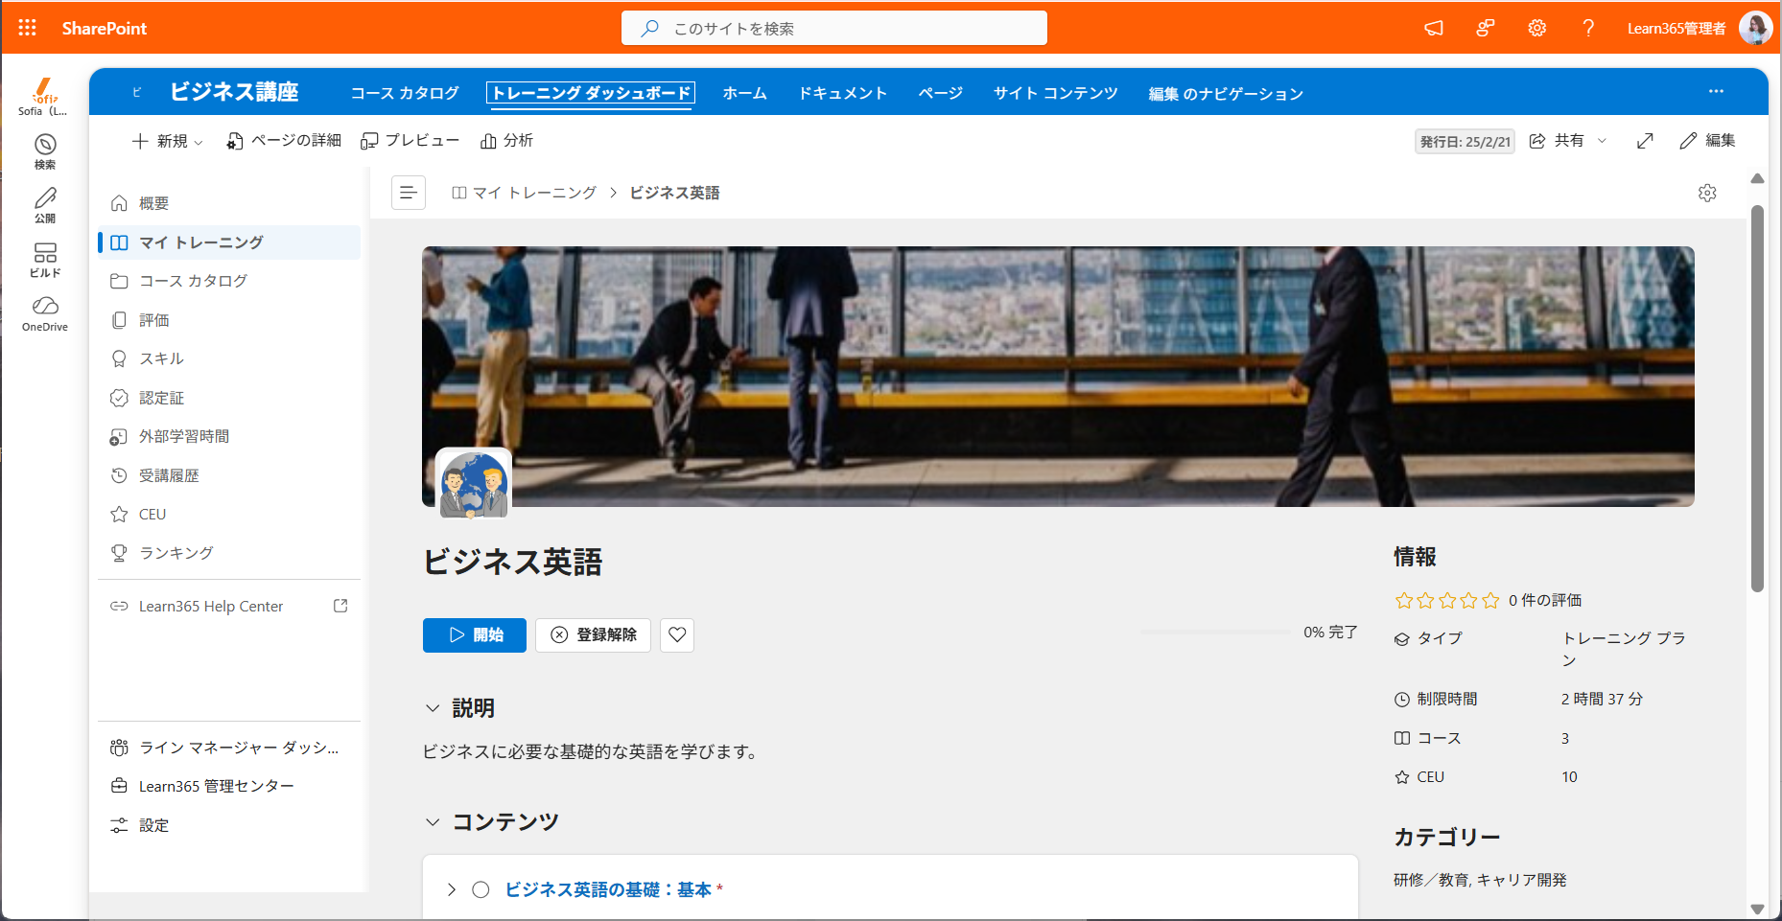The image size is (1782, 921).
Task: Open the ビルド icon in app bar
Action: 45,260
